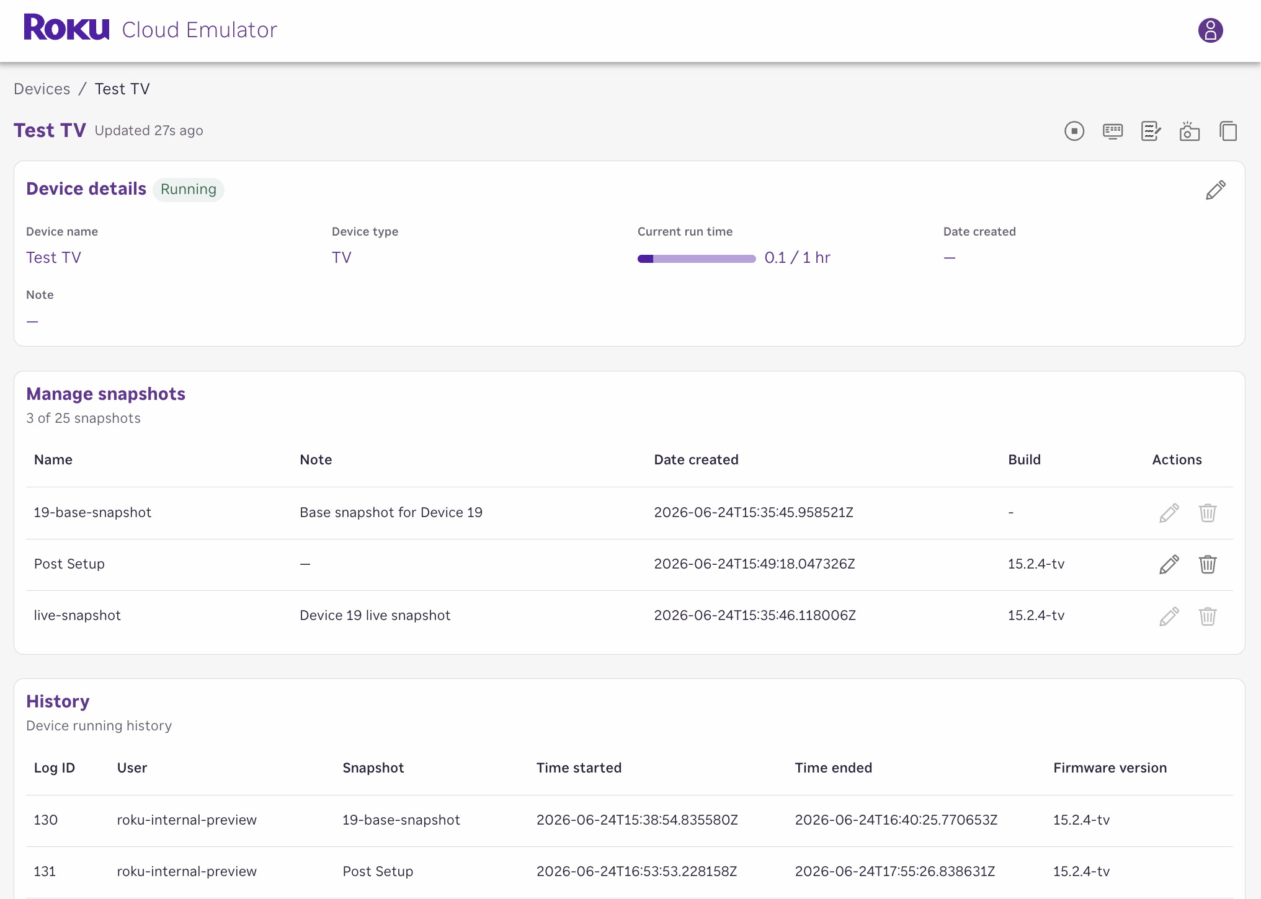Click the run time progress bar
1261x899 pixels.
tap(697, 259)
